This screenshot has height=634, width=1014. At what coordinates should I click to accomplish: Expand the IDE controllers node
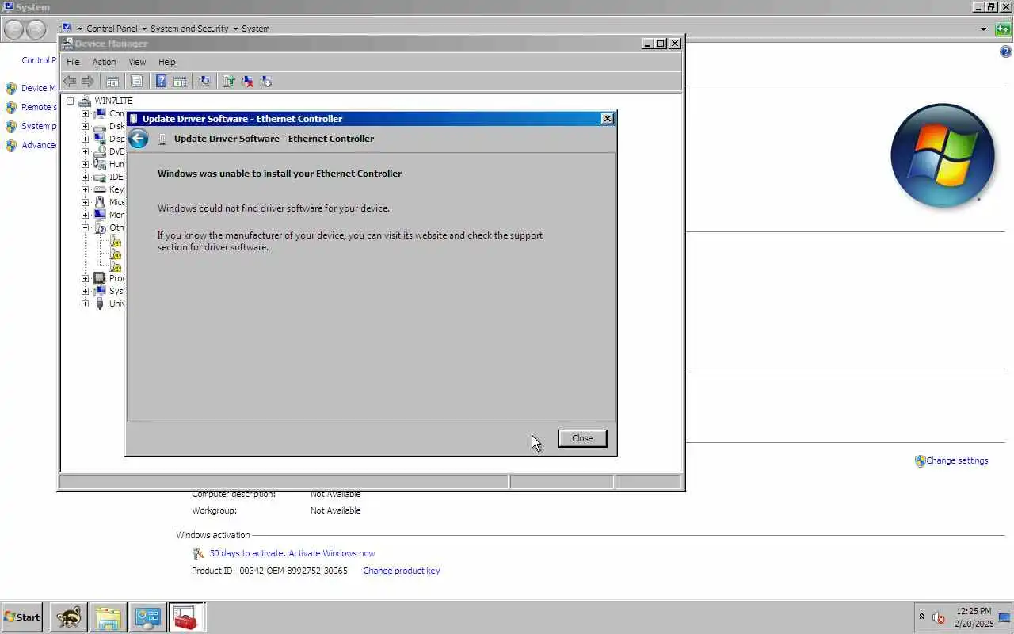[85, 177]
